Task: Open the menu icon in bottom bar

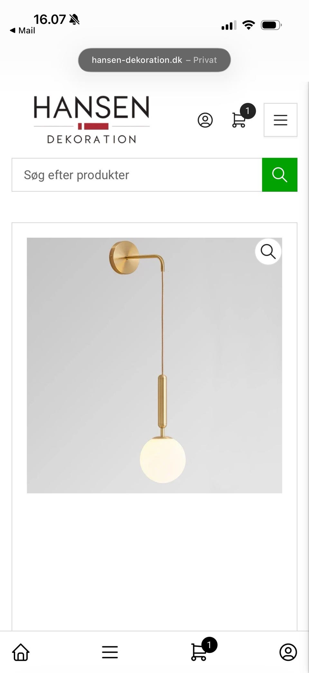Action: coord(110,652)
